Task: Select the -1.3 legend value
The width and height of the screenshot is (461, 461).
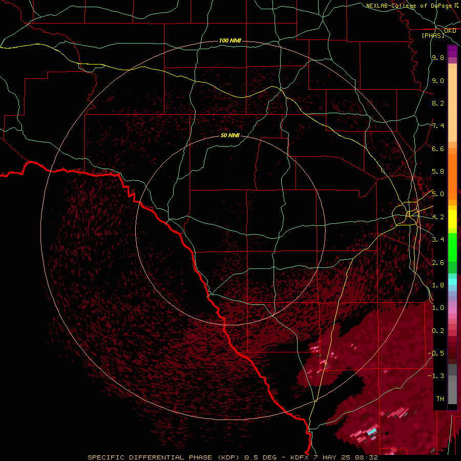Action: (436, 376)
